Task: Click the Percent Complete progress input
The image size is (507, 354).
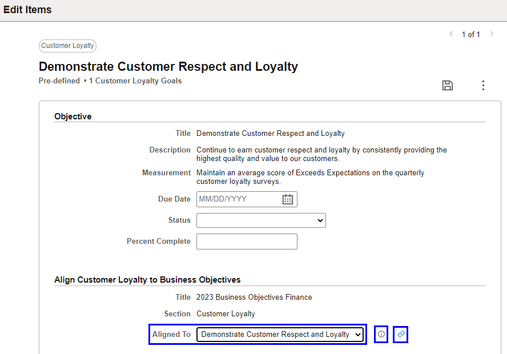Action: point(247,241)
